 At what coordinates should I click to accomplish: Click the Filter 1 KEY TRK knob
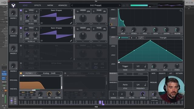58,94
